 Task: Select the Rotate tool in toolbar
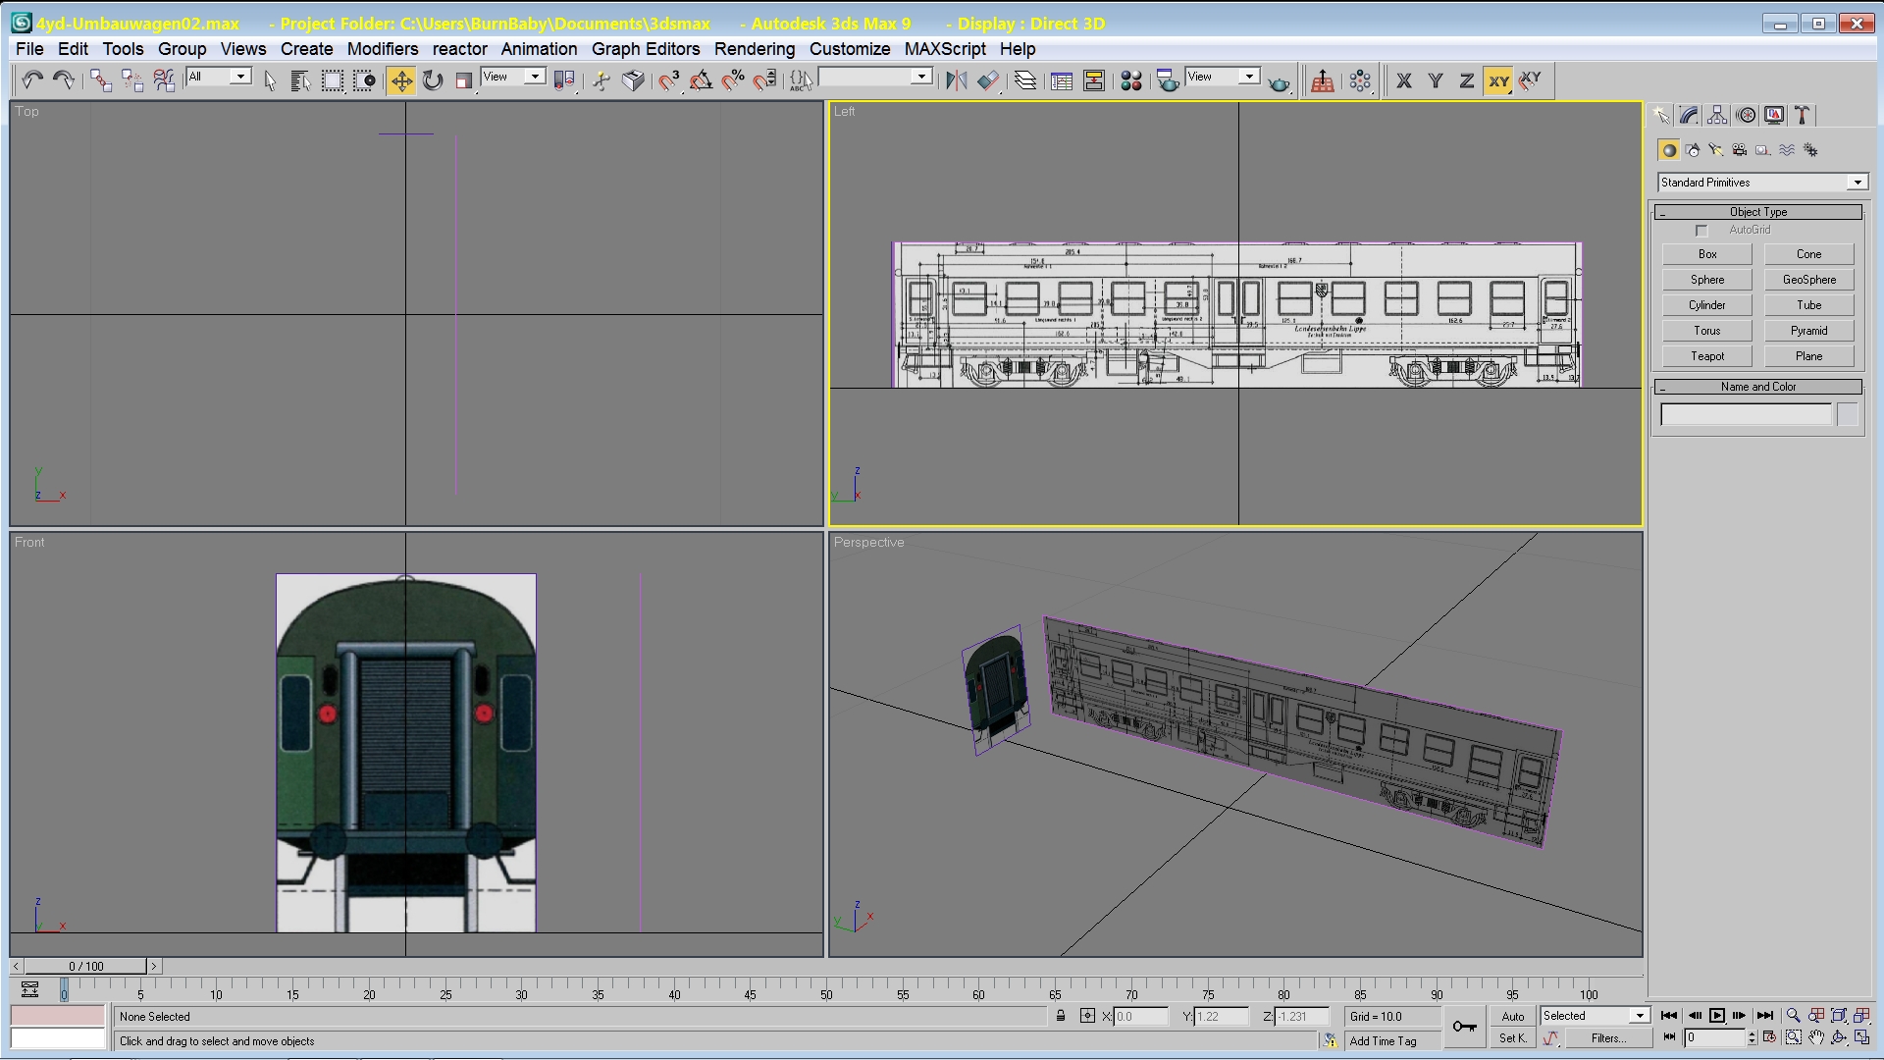pyautogui.click(x=433, y=81)
